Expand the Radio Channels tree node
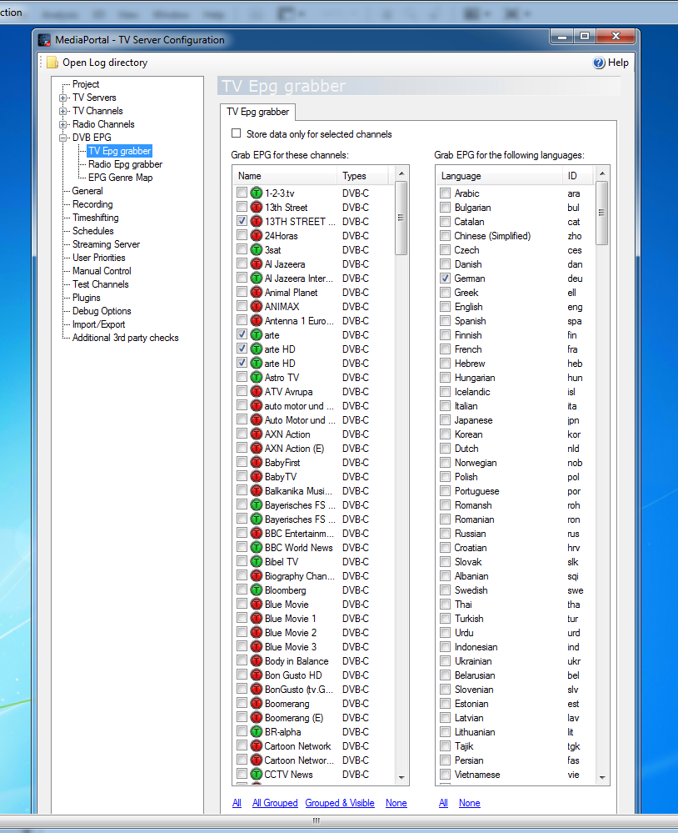 62,124
